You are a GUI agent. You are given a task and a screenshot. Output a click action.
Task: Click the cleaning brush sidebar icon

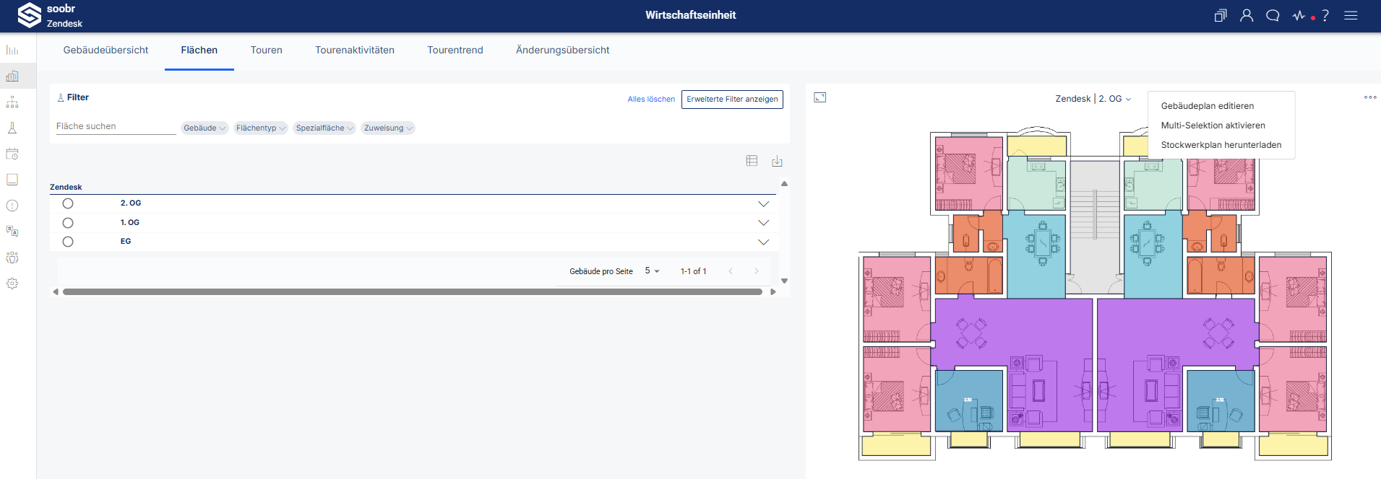[x=12, y=128]
